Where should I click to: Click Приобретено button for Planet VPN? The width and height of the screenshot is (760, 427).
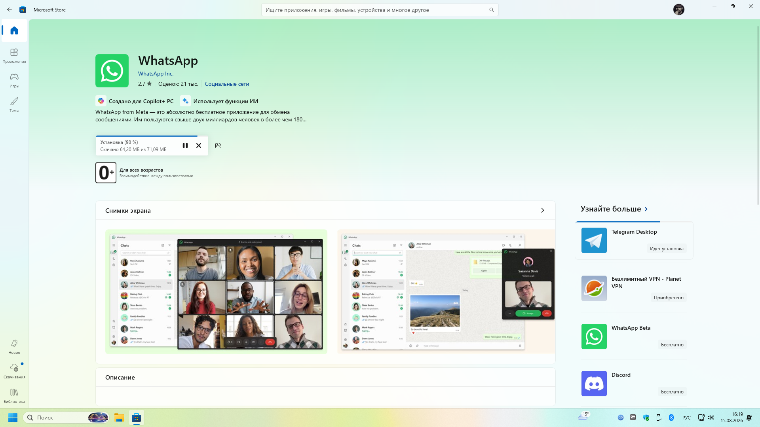click(x=669, y=298)
